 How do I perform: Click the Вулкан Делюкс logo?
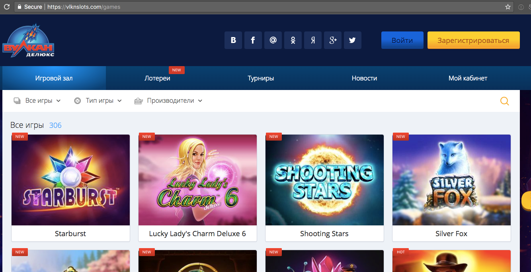[x=28, y=41]
